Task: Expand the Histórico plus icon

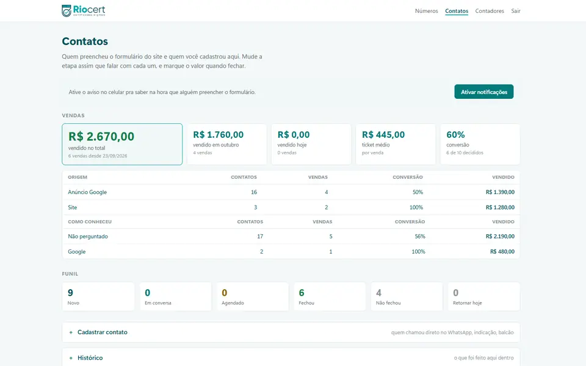Action: point(71,358)
